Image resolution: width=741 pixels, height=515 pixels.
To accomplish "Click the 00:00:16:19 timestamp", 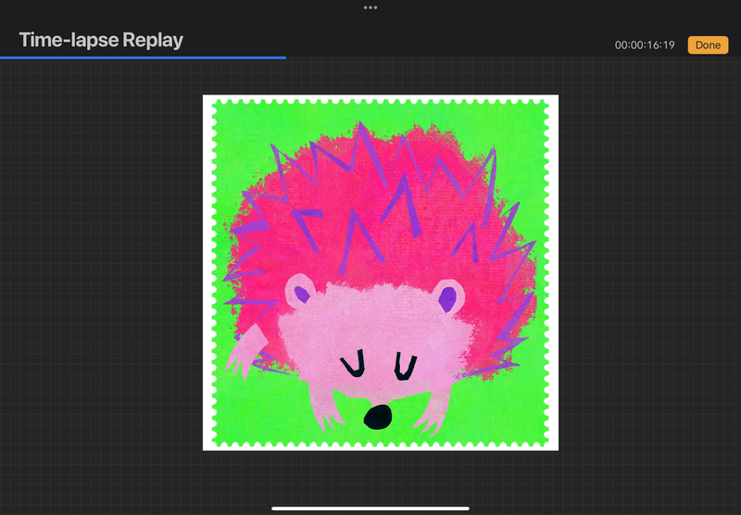I will click(645, 45).
